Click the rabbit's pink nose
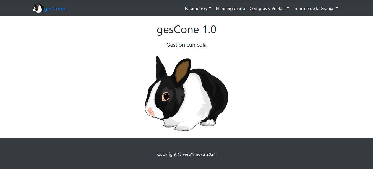 coord(150,111)
